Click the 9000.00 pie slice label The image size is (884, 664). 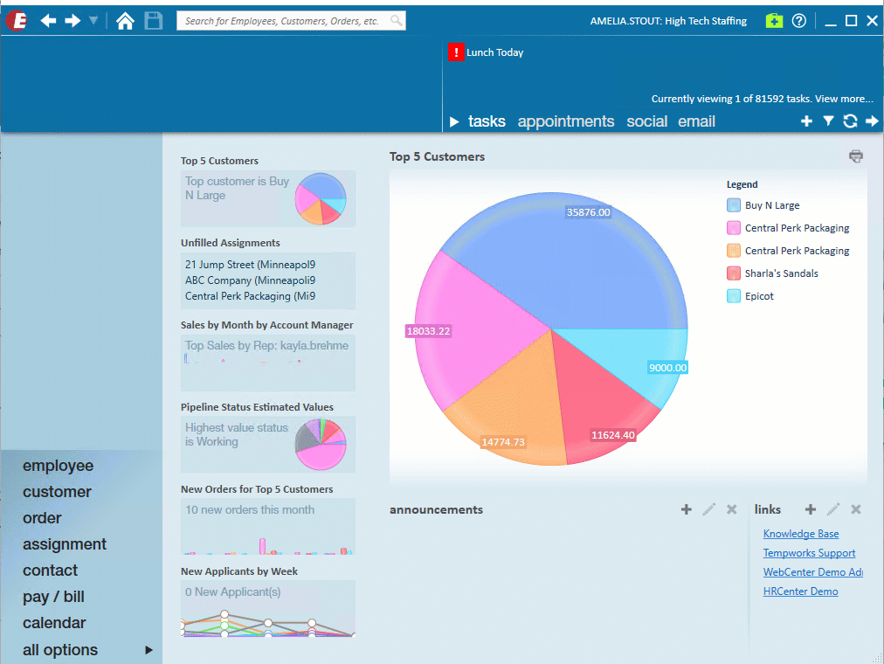tap(667, 368)
